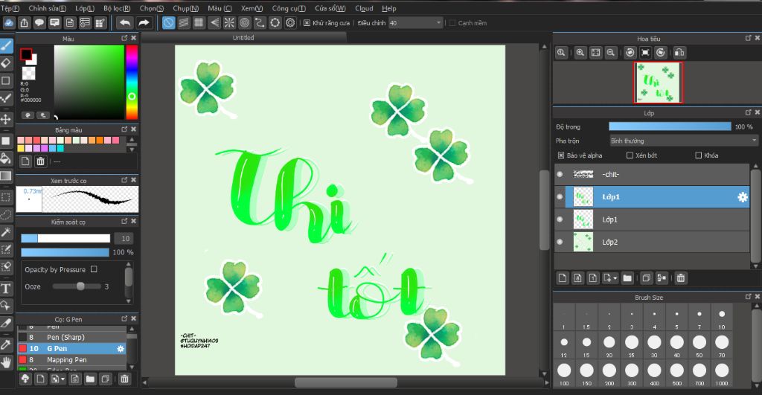Select the Gradient tool
The width and height of the screenshot is (762, 395).
click(6, 176)
